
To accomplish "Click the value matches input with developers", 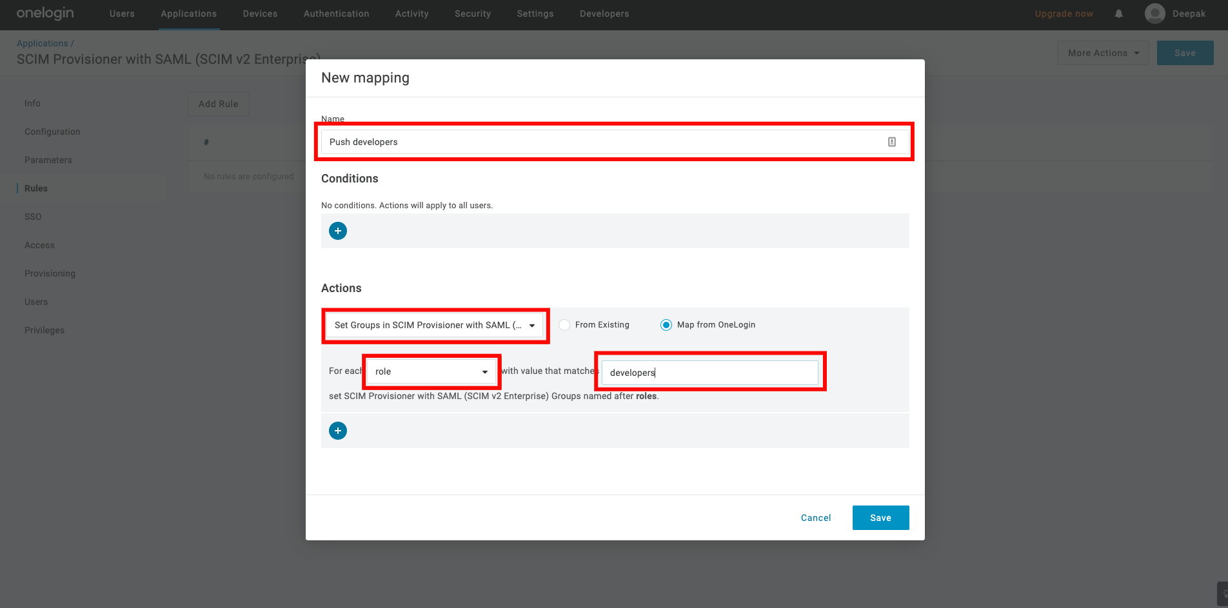I will (710, 373).
